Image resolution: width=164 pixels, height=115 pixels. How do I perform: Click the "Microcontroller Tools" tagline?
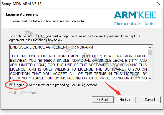tap(134, 24)
